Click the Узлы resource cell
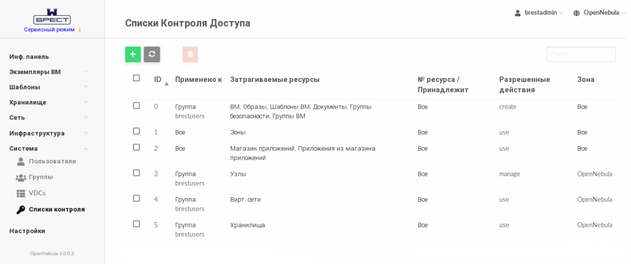 (240, 175)
